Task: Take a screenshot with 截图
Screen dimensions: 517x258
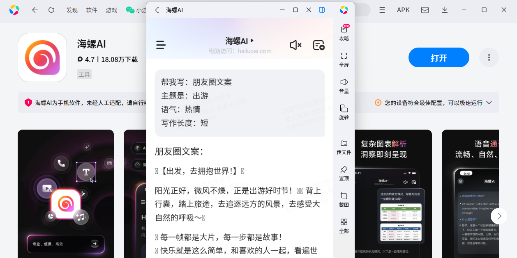Action: pos(344,199)
